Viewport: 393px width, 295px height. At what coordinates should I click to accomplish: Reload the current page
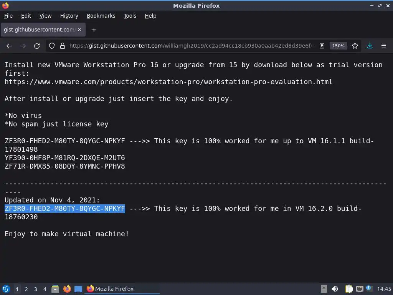coord(37,46)
